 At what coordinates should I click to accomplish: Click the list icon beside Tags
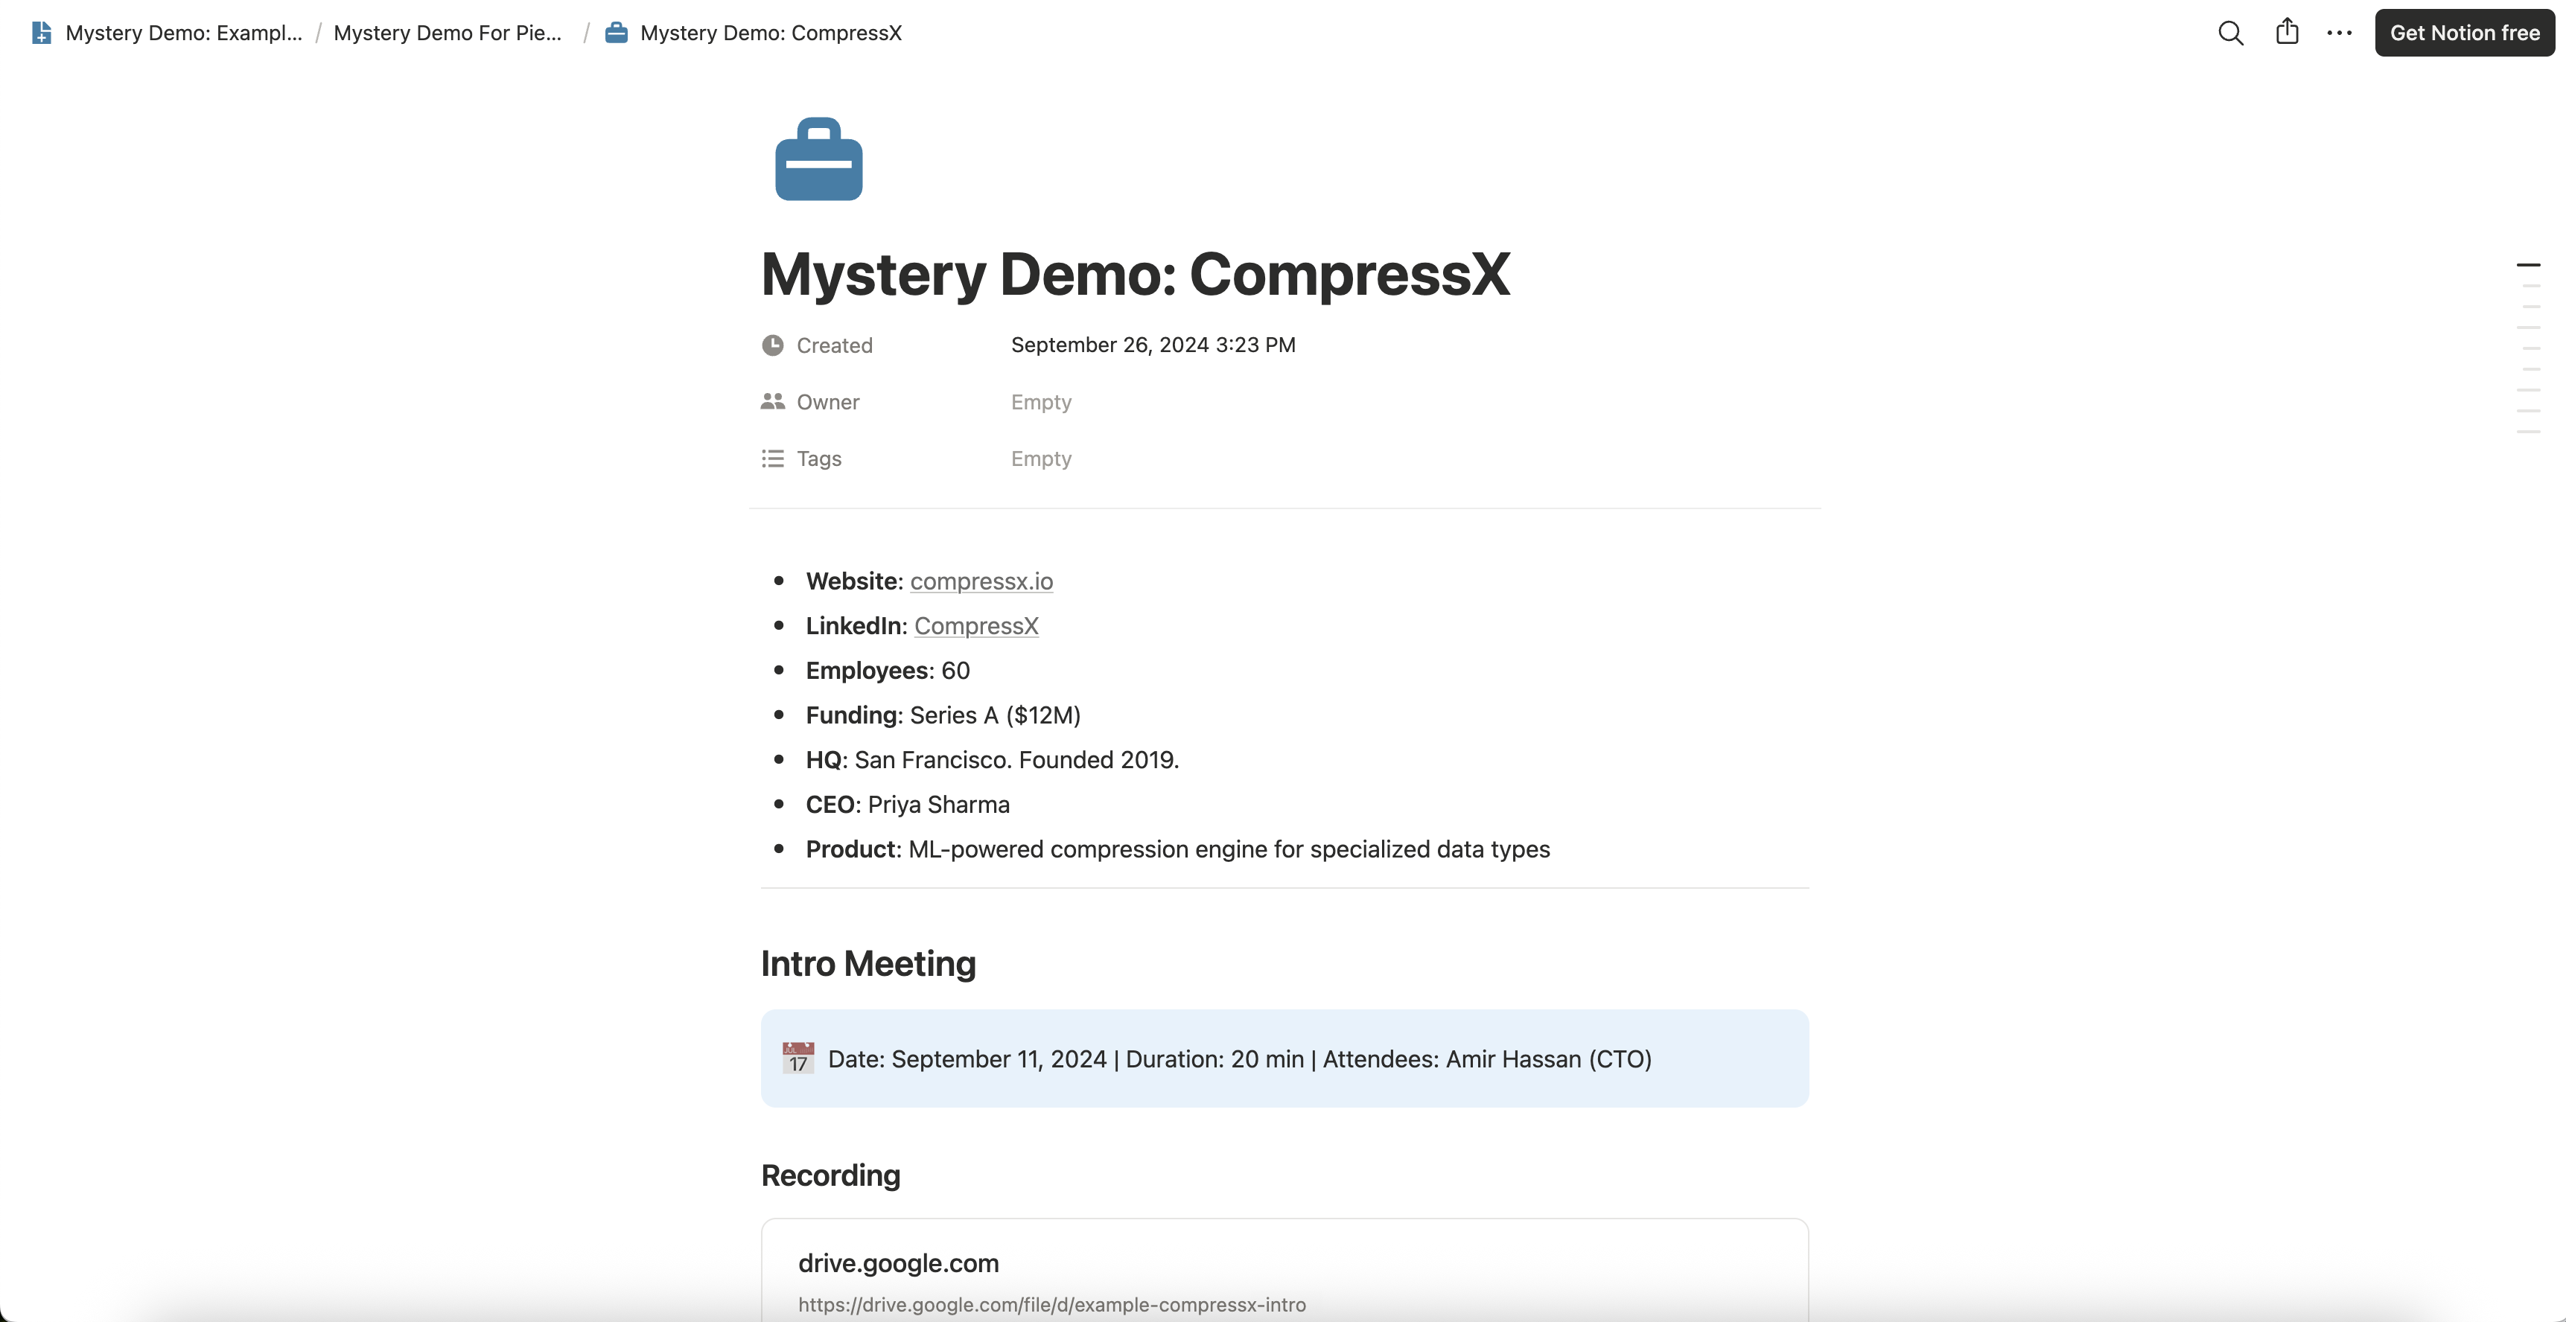[772, 458]
